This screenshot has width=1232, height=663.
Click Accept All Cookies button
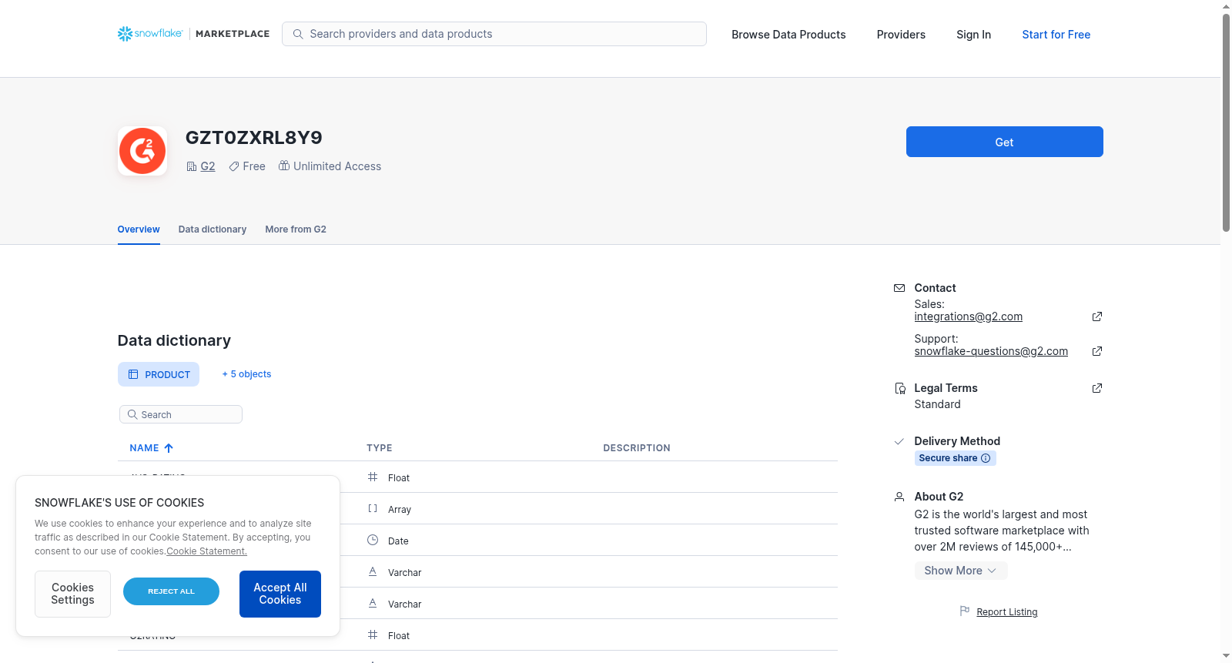(x=280, y=594)
